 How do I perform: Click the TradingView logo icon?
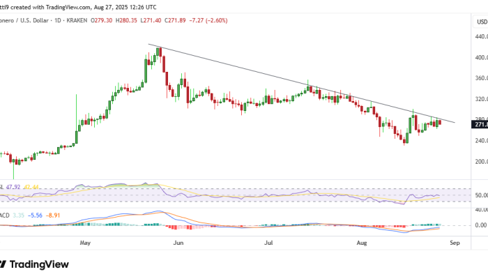tap(4, 264)
